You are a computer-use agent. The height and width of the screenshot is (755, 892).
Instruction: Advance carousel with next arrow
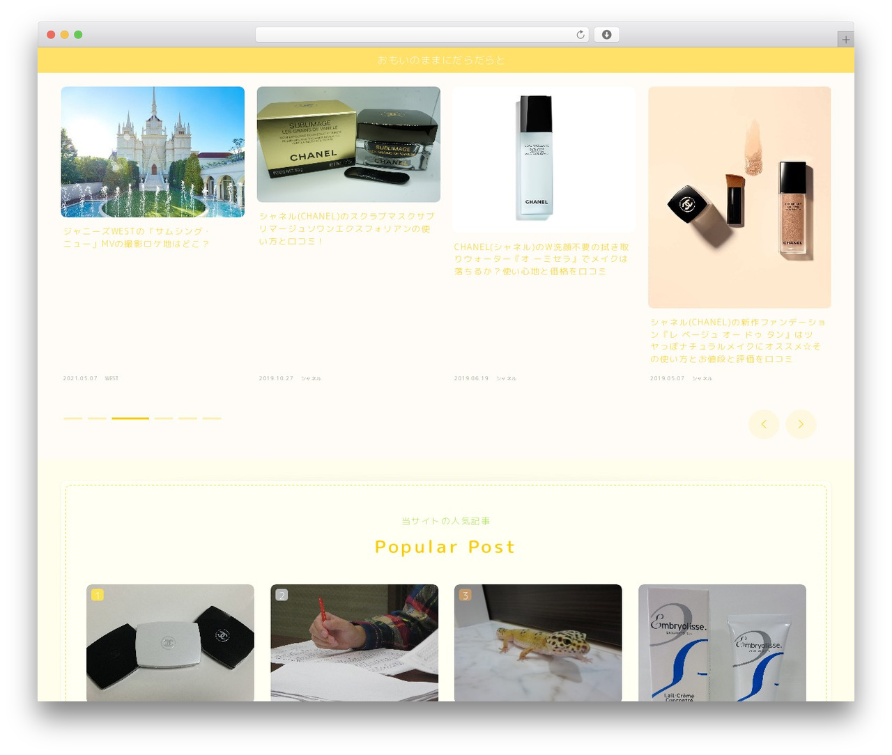click(801, 424)
